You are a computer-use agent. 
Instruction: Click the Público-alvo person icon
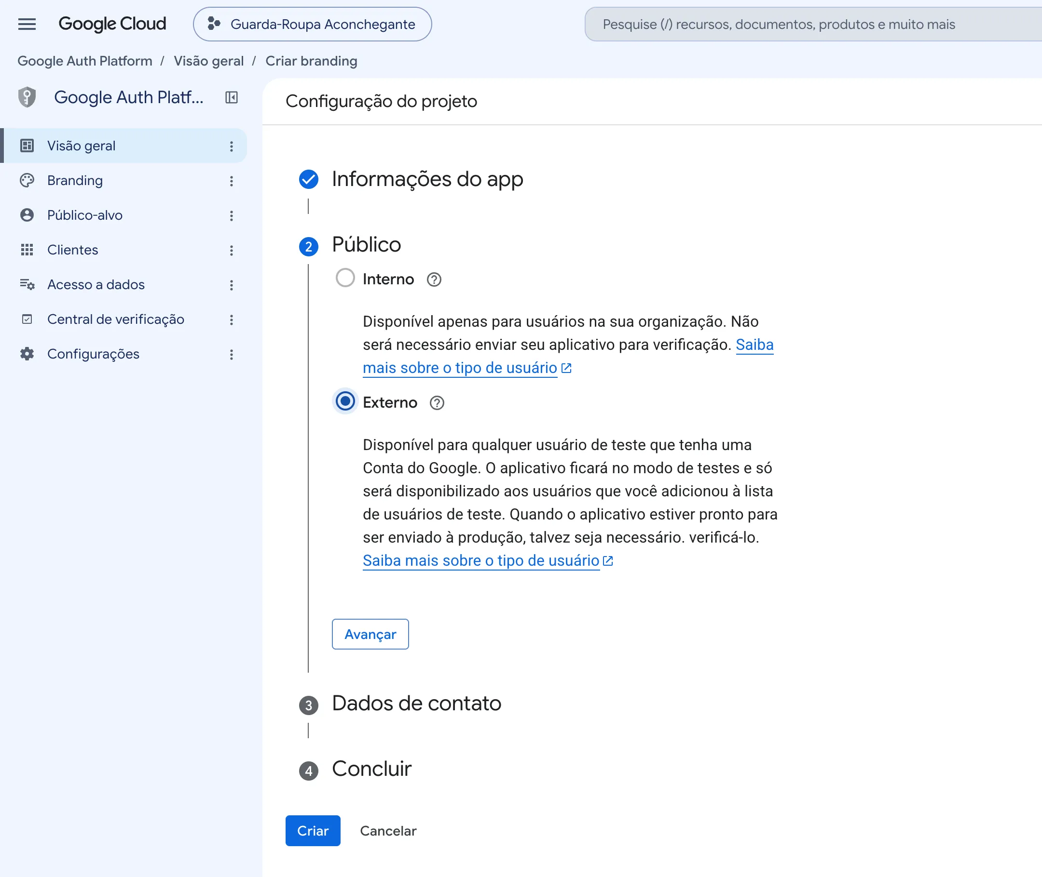27,215
